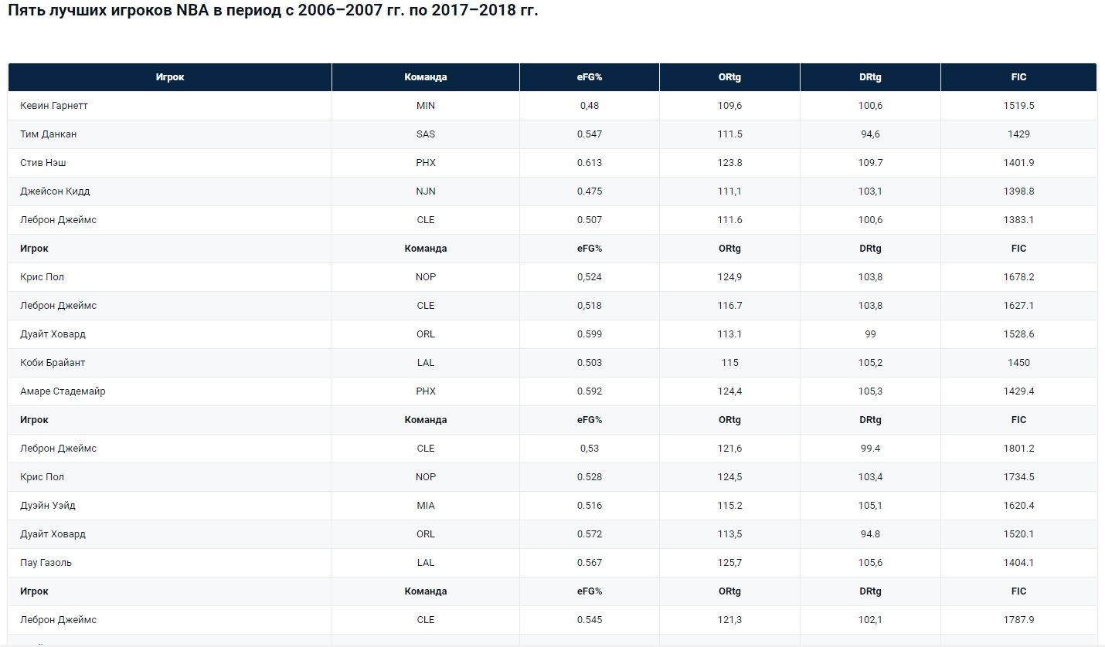Click the FIC value "1678.2"

(1018, 277)
